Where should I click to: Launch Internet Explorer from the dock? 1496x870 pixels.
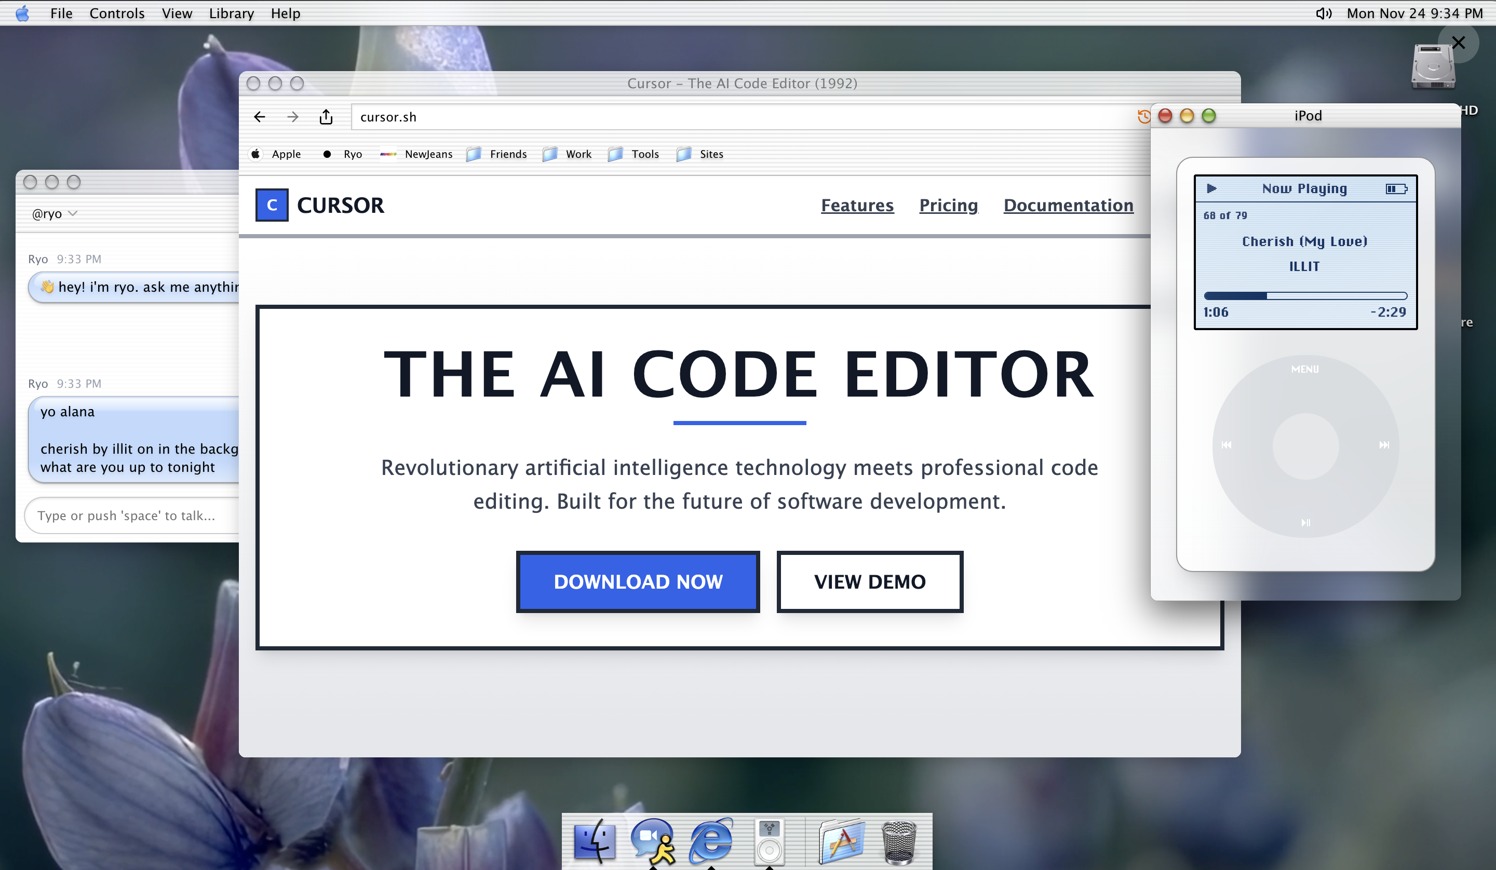pos(711,841)
